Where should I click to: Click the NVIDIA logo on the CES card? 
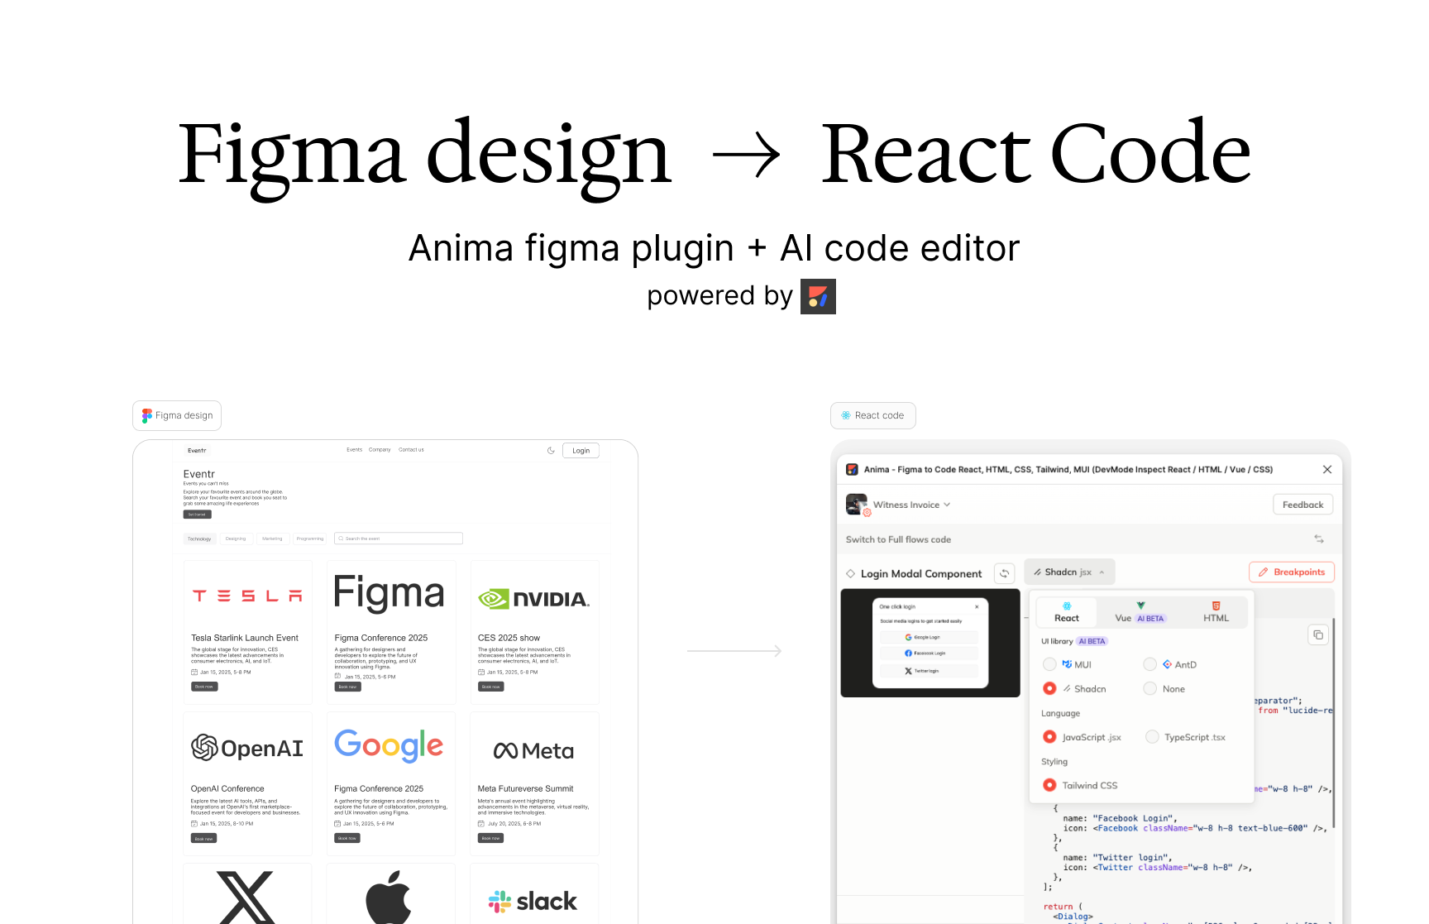[x=534, y=598]
